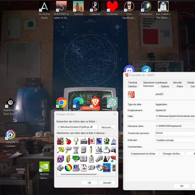Select the pair of dice icon
Viewport: 195px width, 195px height.
[91, 168]
